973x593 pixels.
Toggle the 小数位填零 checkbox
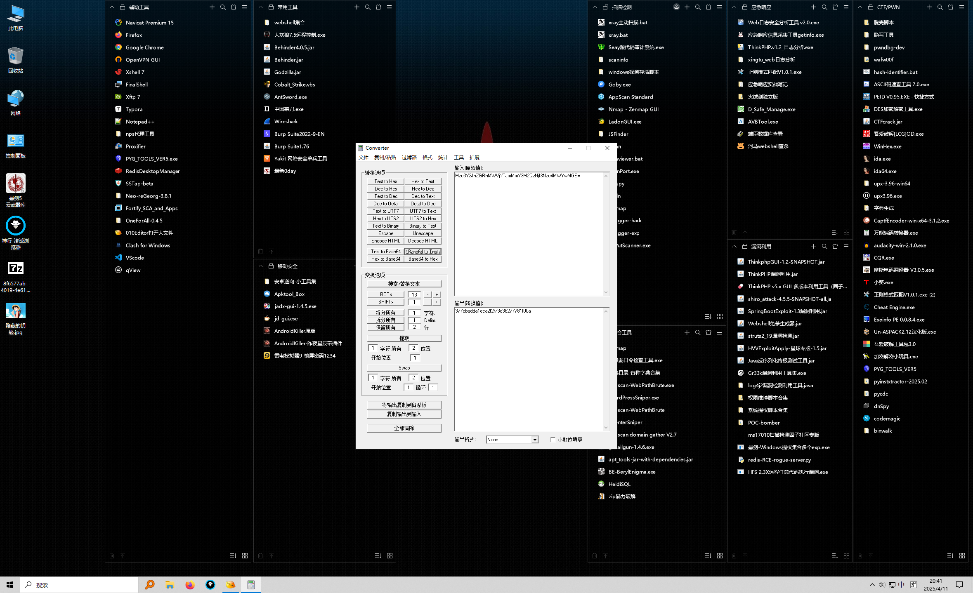click(553, 440)
